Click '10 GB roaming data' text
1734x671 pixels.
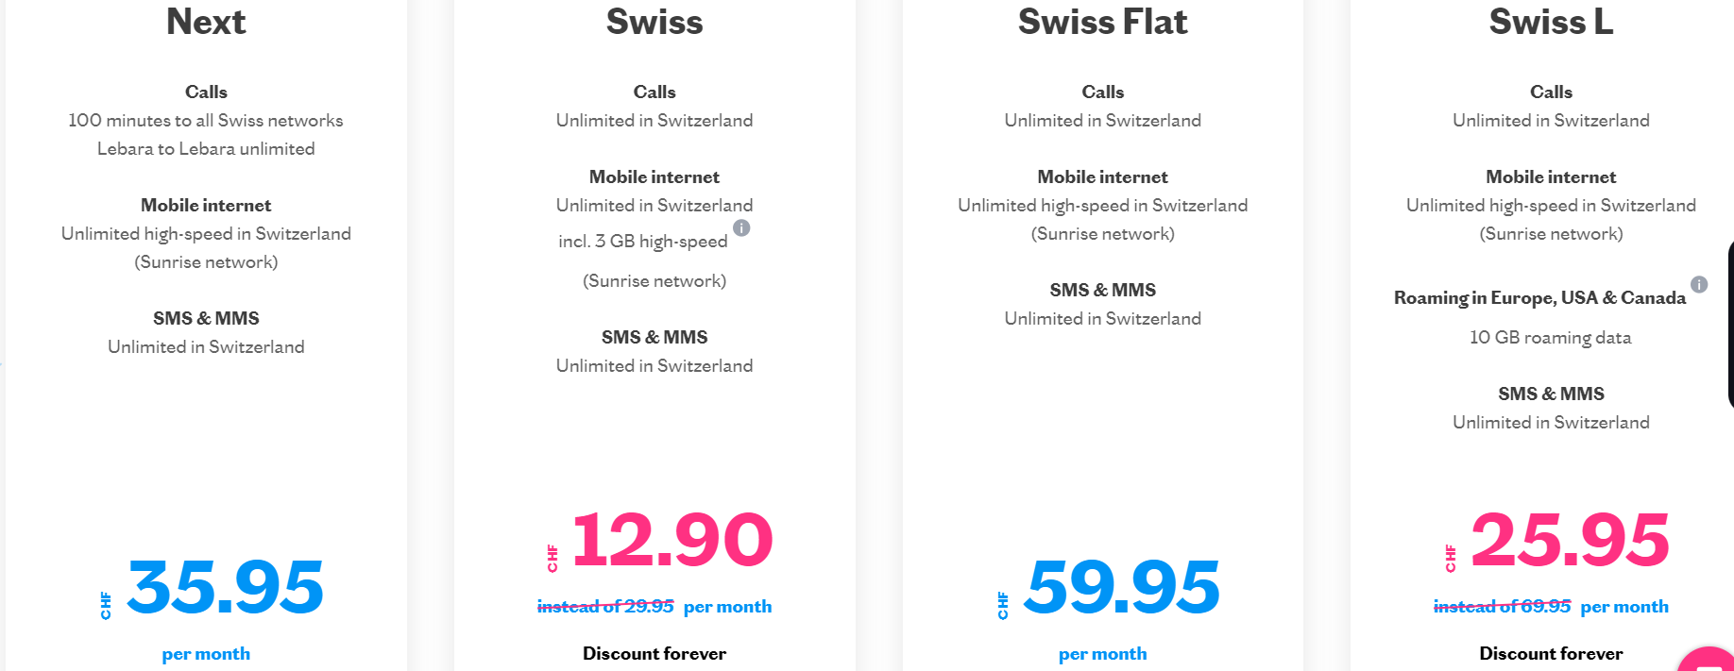pos(1551,337)
